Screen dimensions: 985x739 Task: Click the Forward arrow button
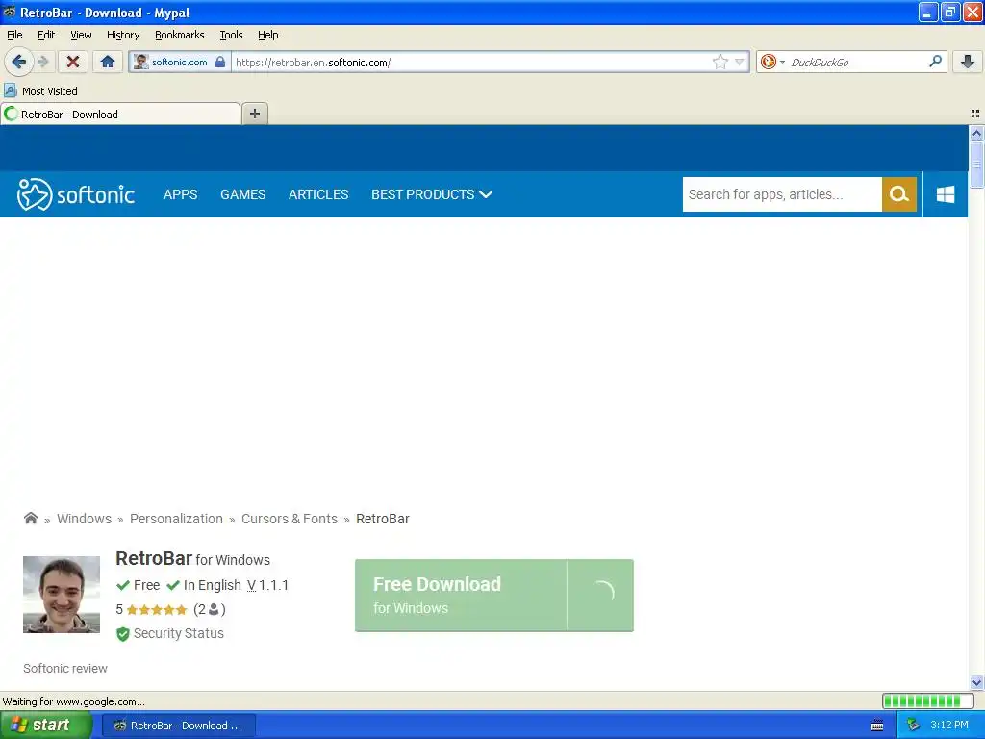point(42,62)
